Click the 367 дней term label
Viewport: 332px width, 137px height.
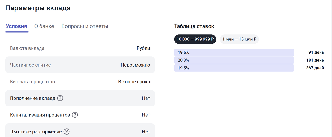click(x=315, y=68)
